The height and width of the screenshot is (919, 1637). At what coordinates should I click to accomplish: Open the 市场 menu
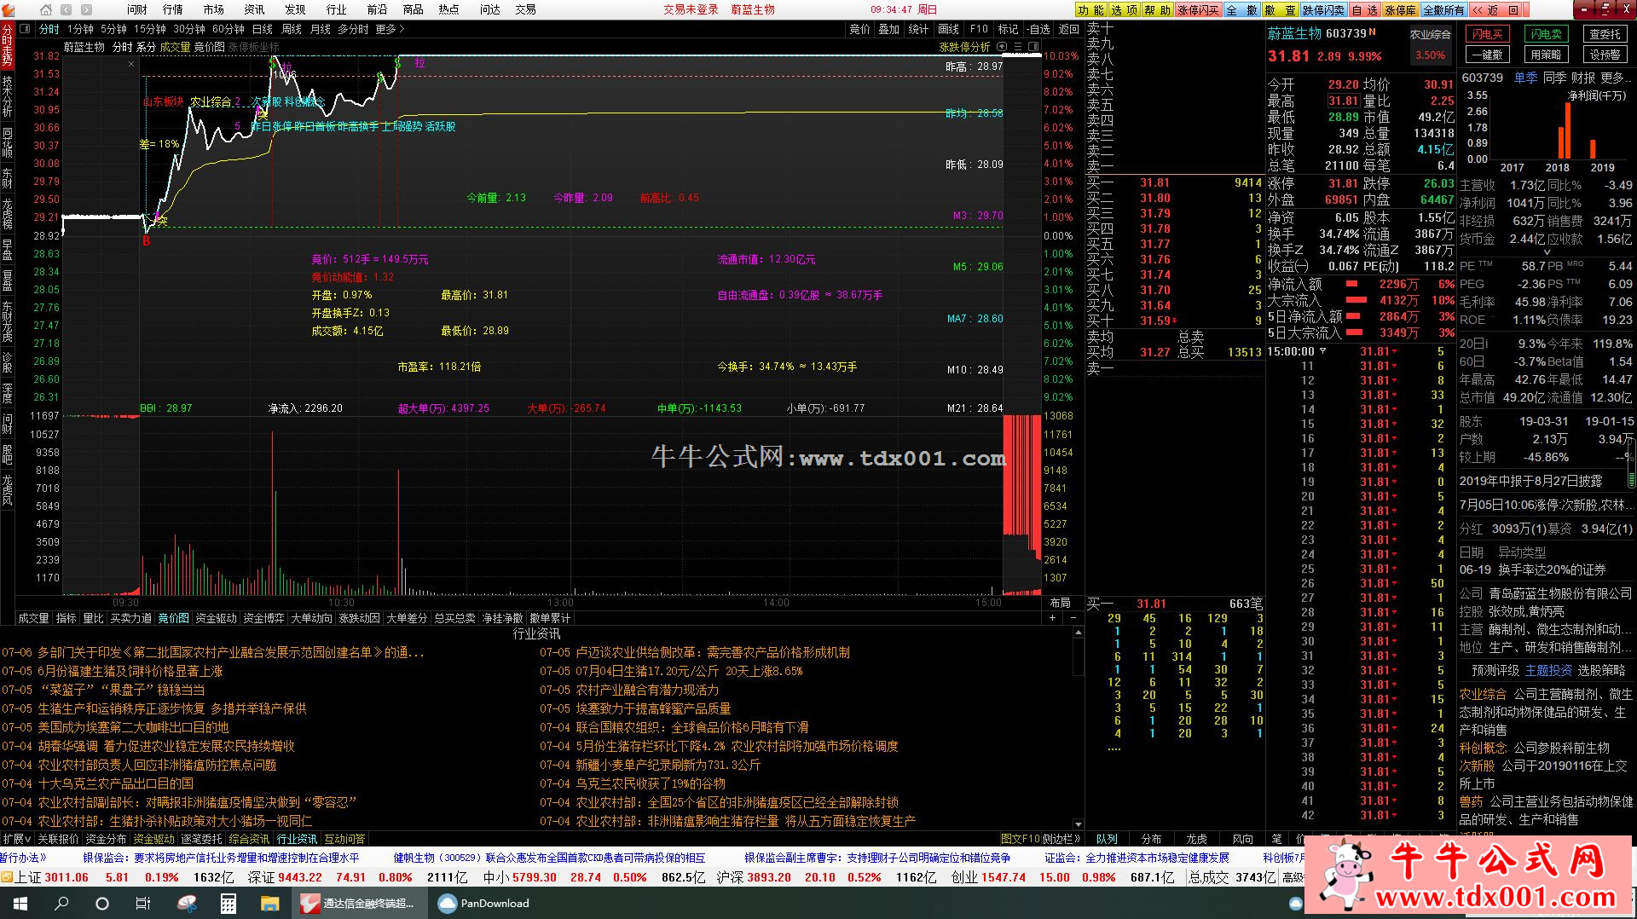[x=214, y=9]
